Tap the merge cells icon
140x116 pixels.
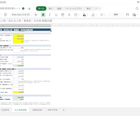point(128,15)
